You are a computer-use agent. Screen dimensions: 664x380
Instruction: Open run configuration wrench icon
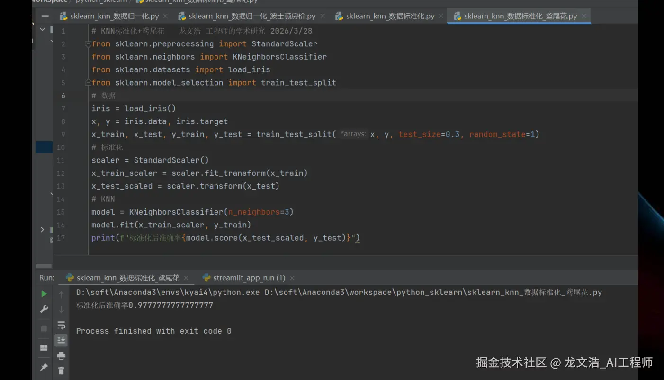[44, 310]
